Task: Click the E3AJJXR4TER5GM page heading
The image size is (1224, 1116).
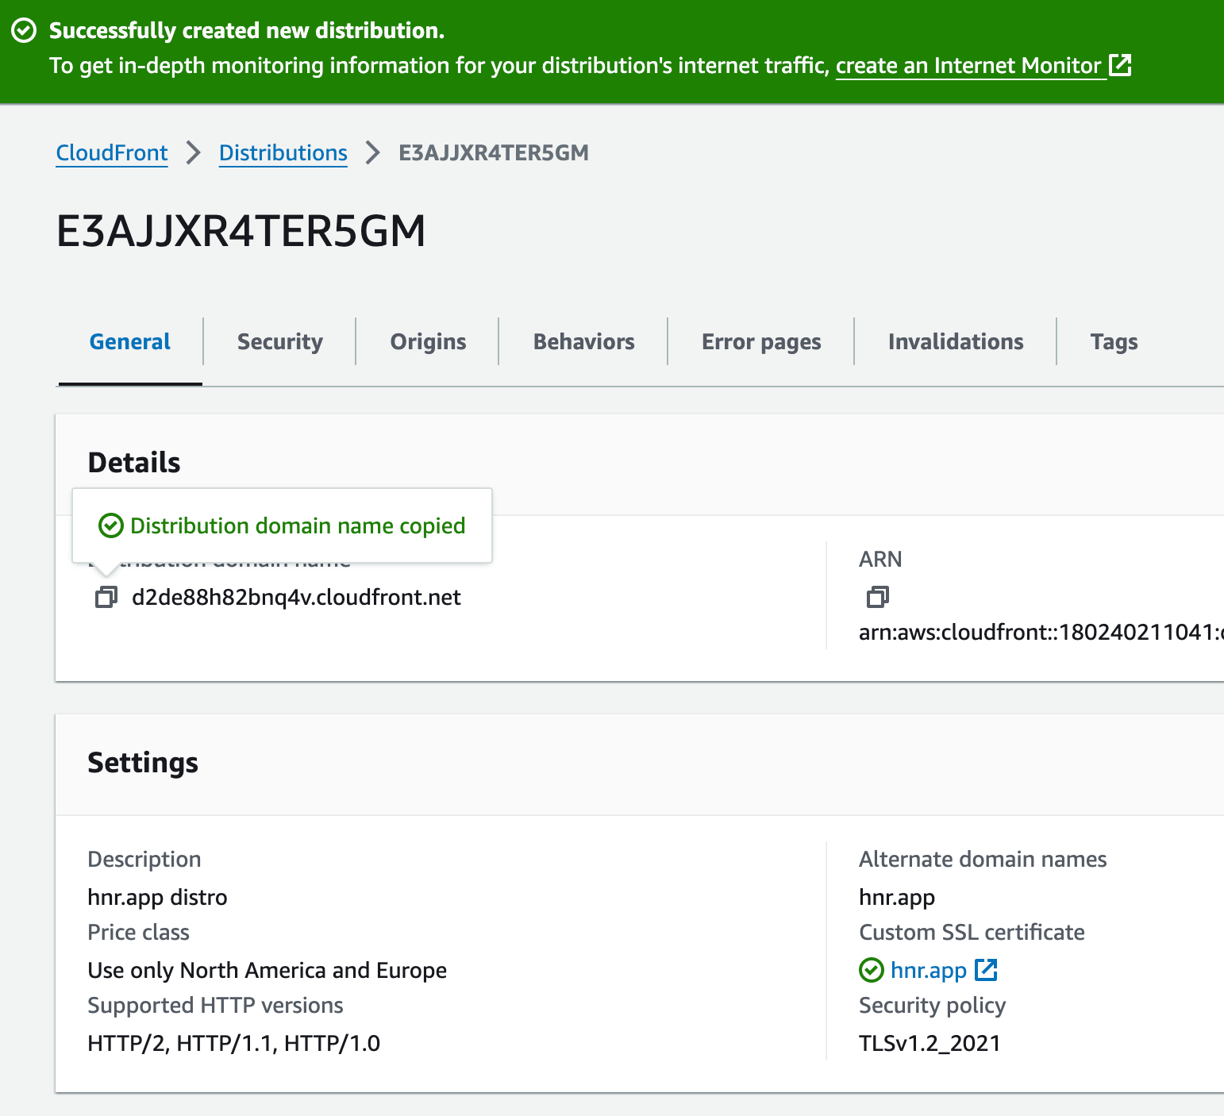Action: [241, 232]
